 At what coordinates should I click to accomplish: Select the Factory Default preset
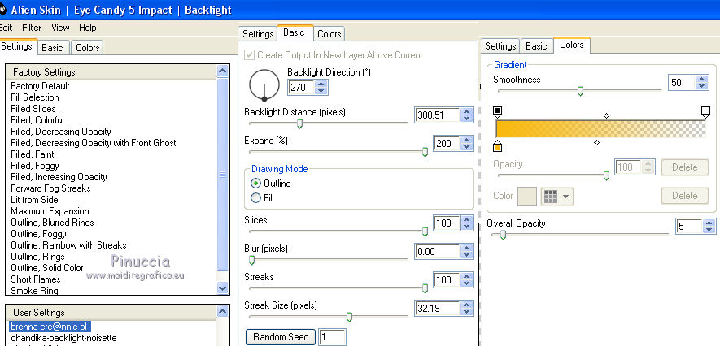pos(40,86)
